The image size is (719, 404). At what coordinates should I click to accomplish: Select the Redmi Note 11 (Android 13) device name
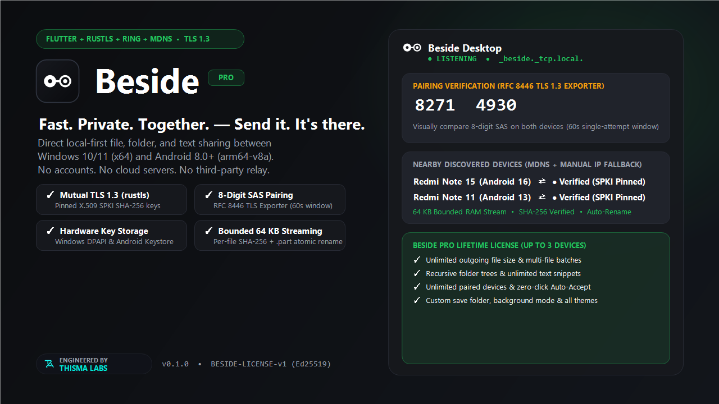[472, 198]
